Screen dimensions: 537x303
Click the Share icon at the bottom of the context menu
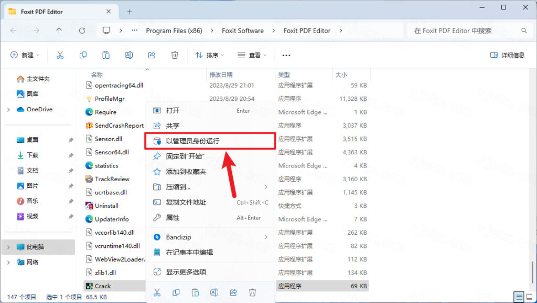click(233, 292)
